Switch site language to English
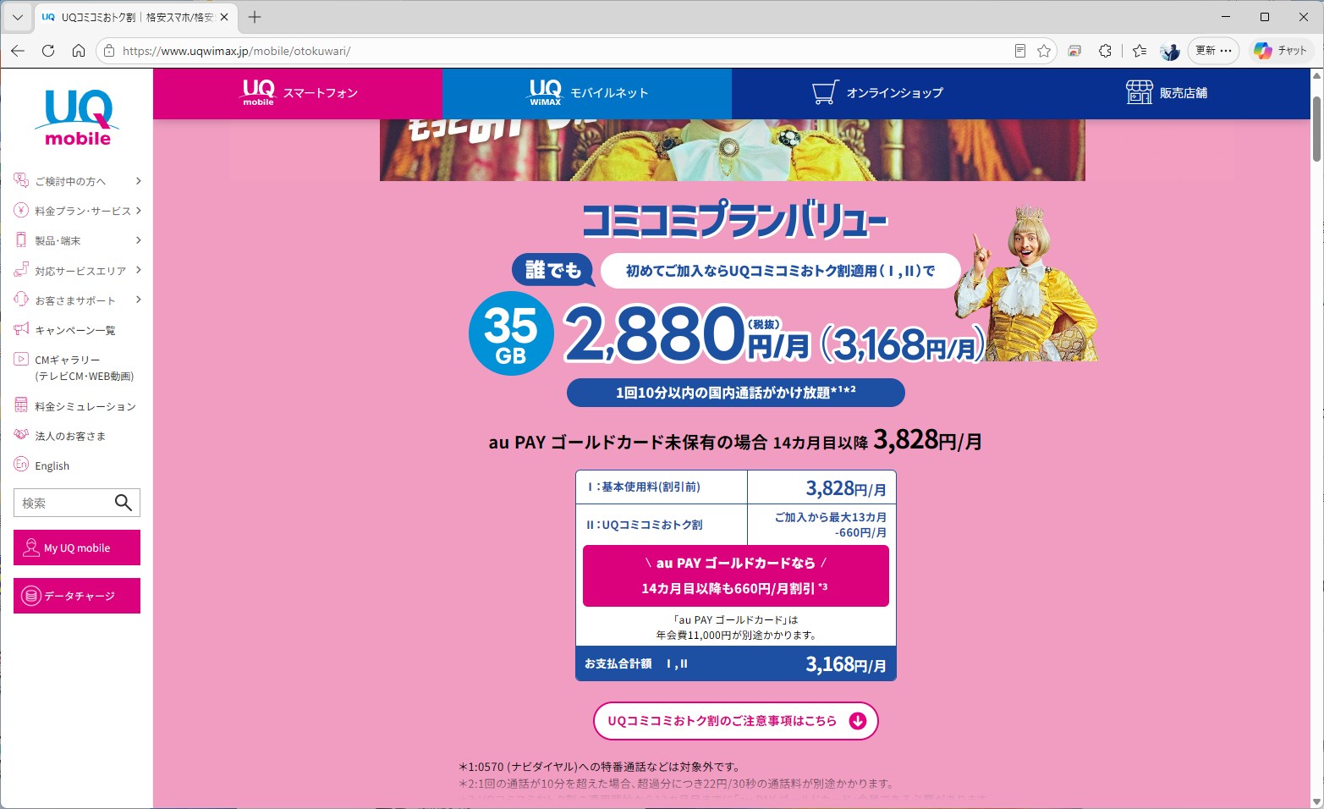The width and height of the screenshot is (1324, 809). pyautogui.click(x=52, y=465)
